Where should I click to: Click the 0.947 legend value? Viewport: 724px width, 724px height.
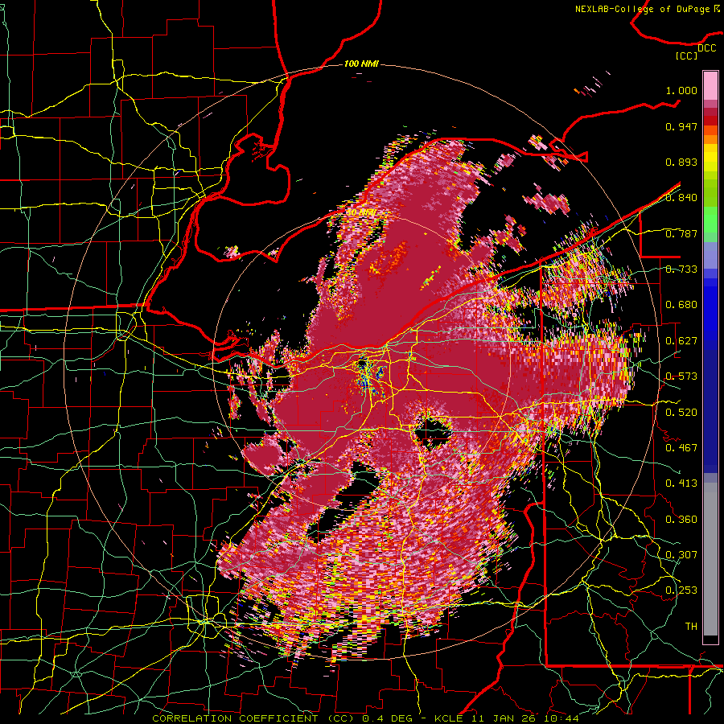[681, 126]
